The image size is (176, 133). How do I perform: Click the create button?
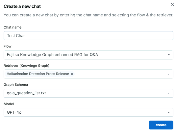pos(161,125)
